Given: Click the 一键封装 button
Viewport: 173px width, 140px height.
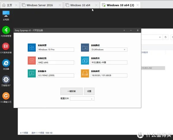Looking at the screenshot, I should point(72,91).
